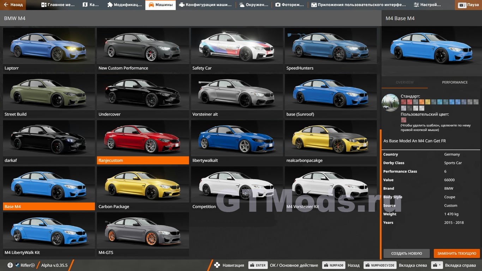Click the globe icon in status bar
Screen dimensions: 482x271
(x=10, y=265)
